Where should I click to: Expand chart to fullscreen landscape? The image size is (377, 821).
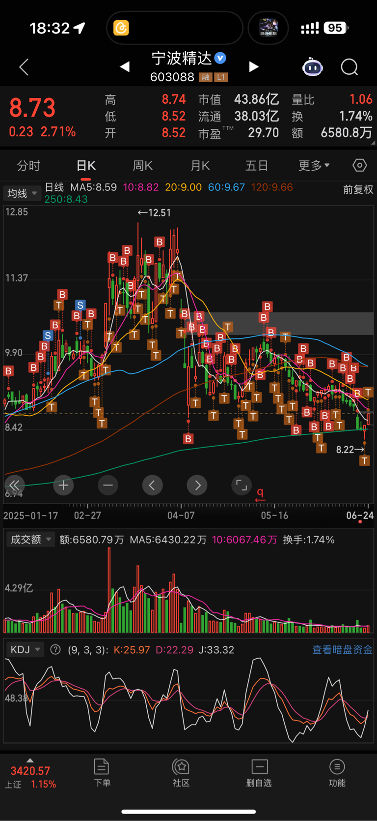pos(242,485)
